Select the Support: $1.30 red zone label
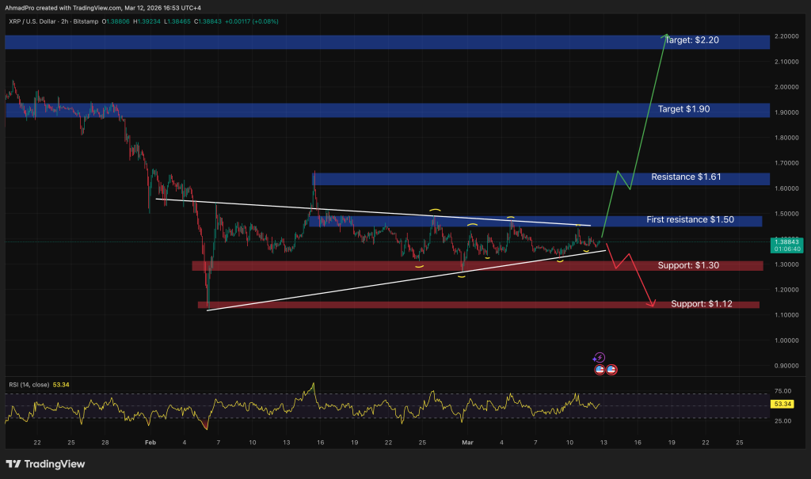The height and width of the screenshot is (479, 811). coord(688,264)
